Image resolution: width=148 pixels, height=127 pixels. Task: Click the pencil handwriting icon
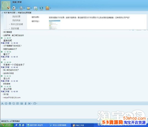[18, 103]
